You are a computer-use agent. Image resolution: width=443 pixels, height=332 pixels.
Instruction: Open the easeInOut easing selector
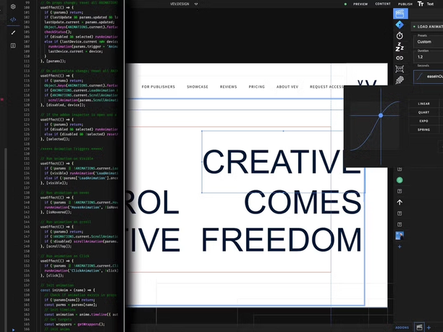tap(429, 77)
